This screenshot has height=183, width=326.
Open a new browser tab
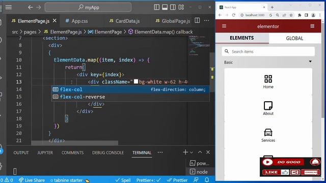point(272,7)
